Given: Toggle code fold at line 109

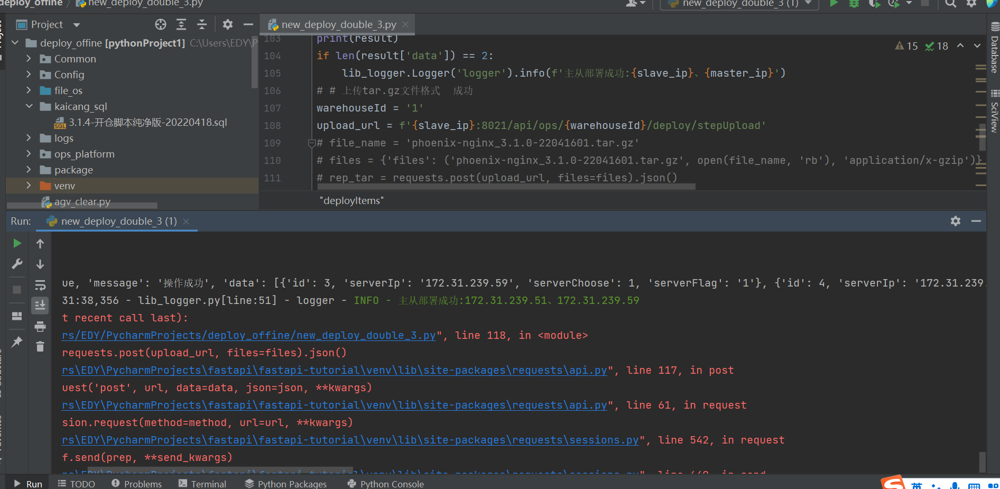Looking at the screenshot, I should coord(311,143).
